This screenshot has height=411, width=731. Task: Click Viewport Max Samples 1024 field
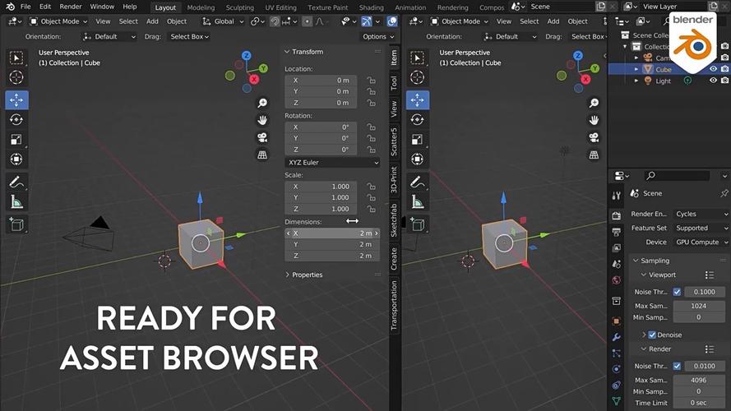[x=698, y=306]
